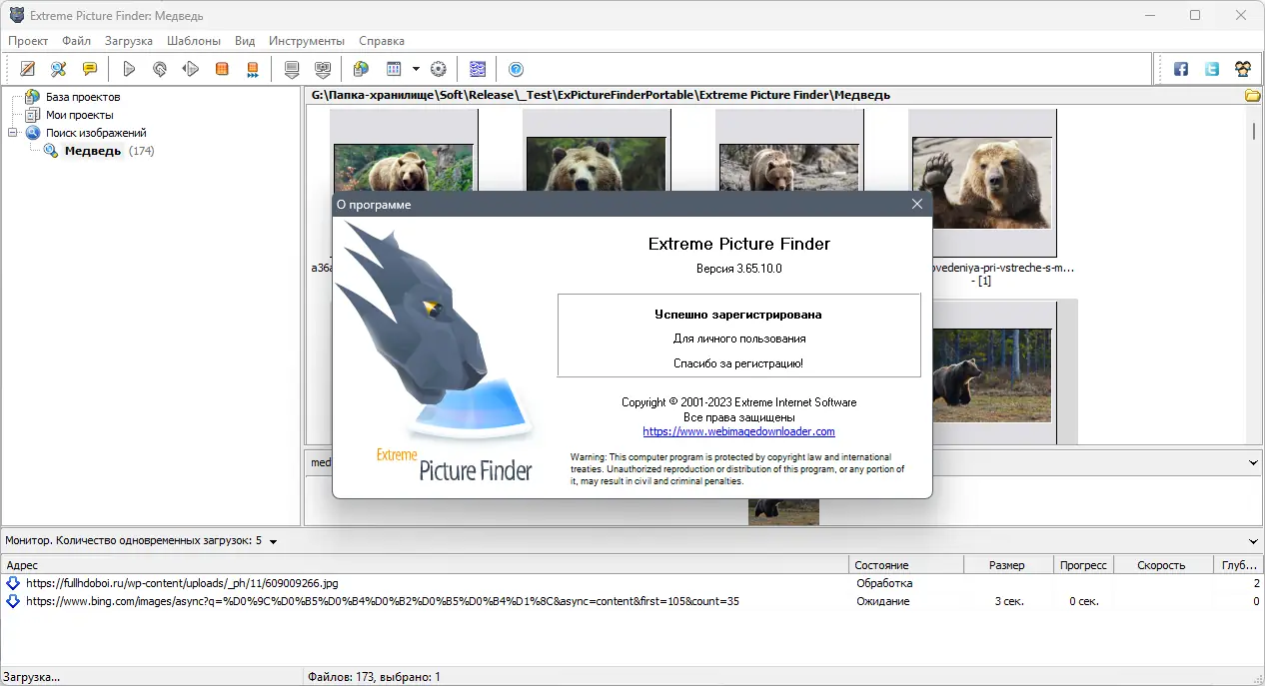Select the Медведь project in tree

pyautogui.click(x=93, y=151)
